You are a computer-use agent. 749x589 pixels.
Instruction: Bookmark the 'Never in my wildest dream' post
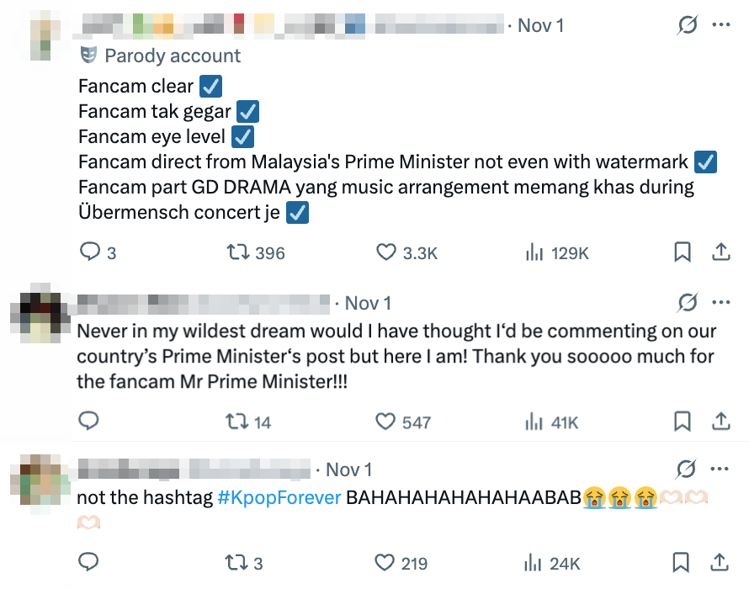tap(683, 422)
